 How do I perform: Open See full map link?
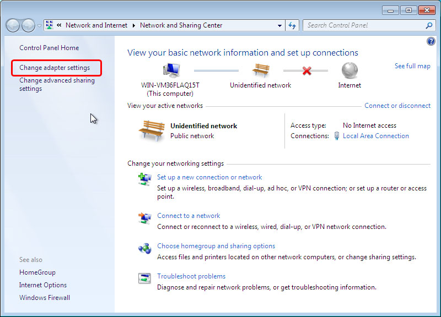(x=412, y=66)
